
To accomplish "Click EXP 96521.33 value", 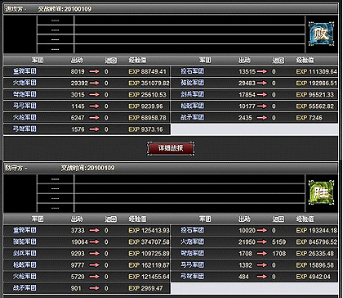I will 315,95.
